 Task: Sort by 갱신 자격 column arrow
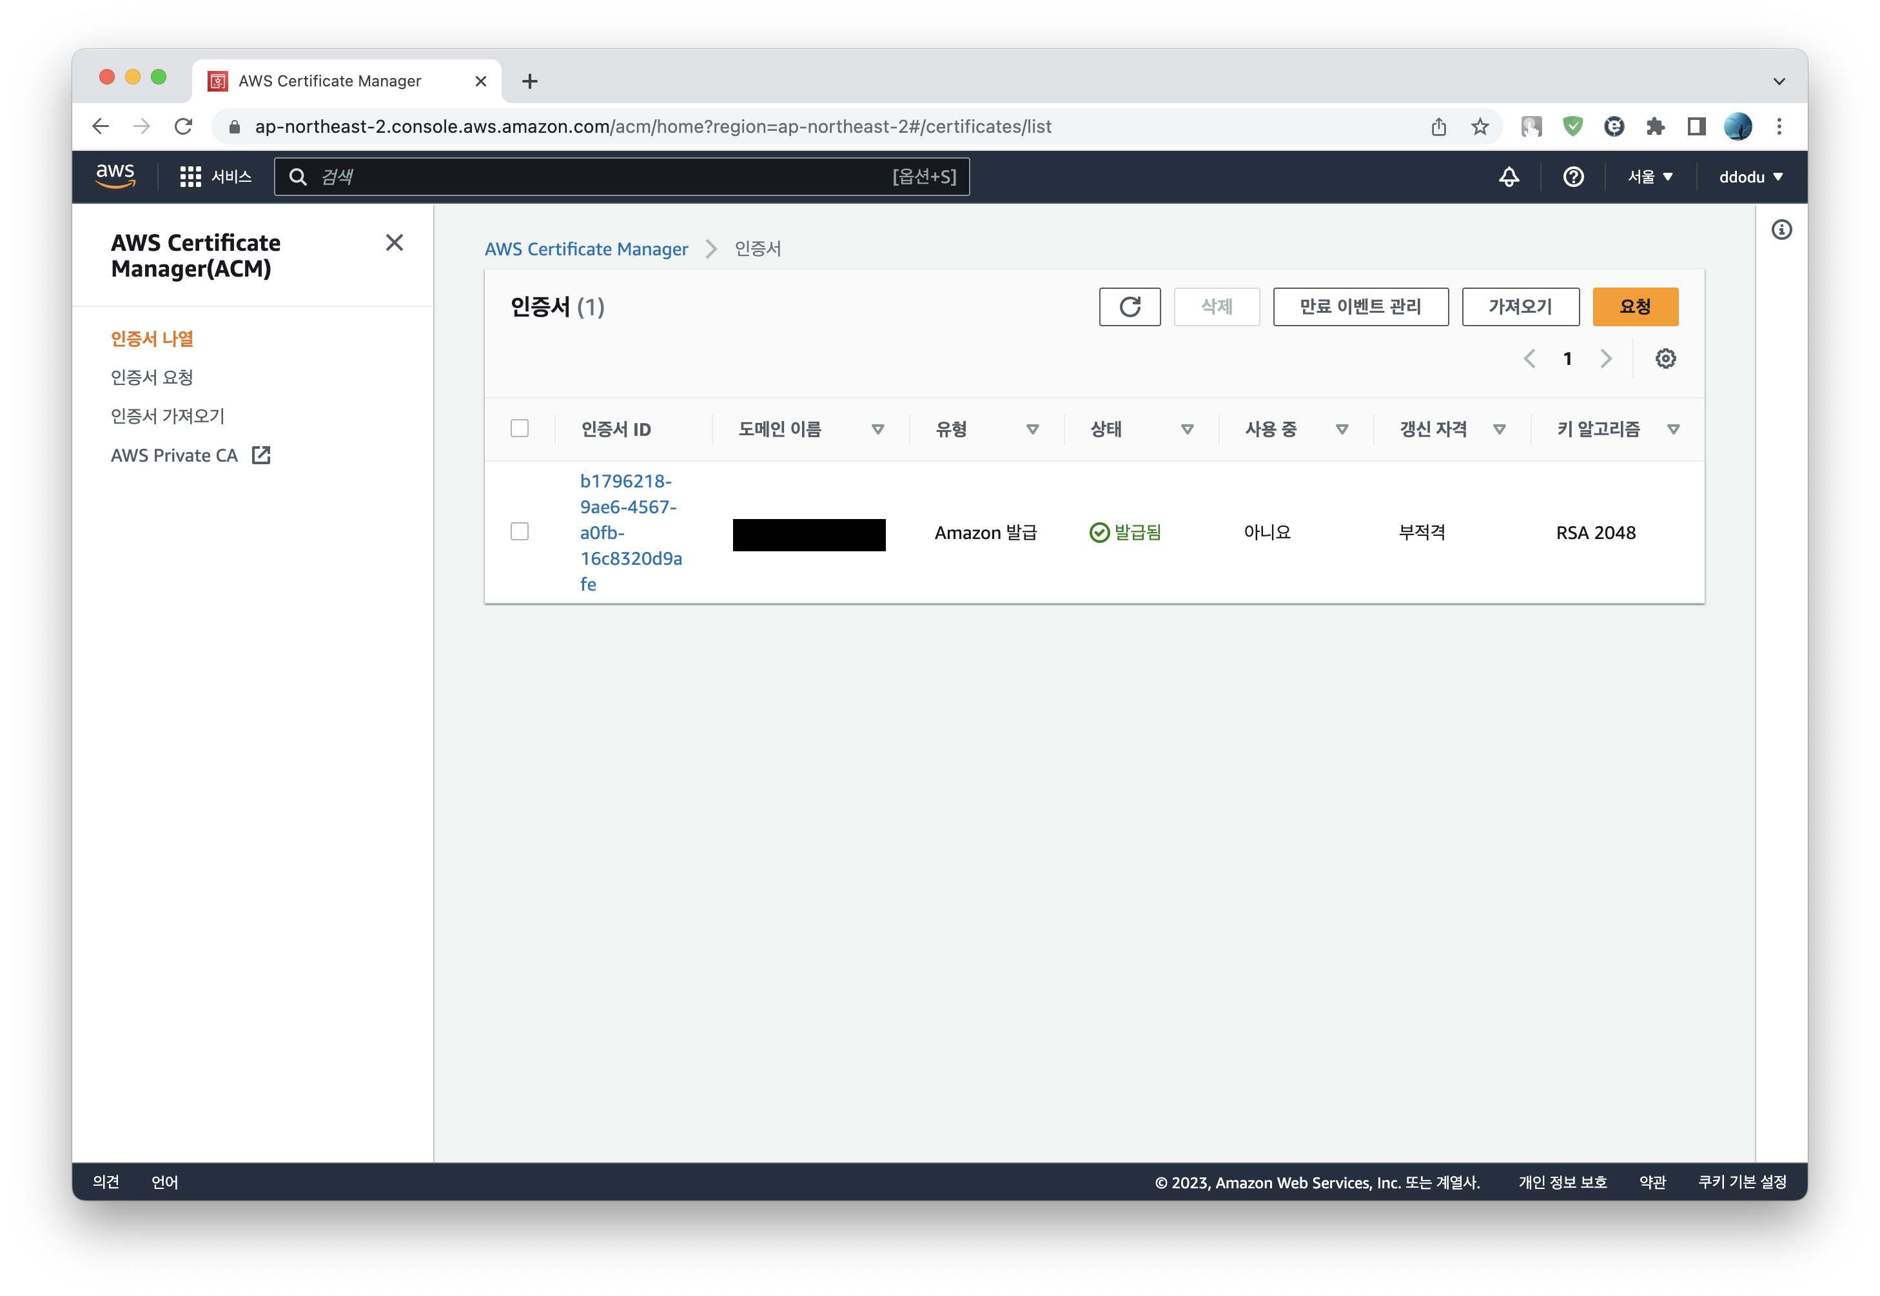(1499, 429)
